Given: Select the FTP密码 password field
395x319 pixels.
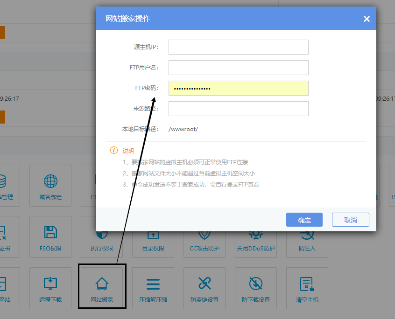Looking at the screenshot, I should click(x=238, y=88).
